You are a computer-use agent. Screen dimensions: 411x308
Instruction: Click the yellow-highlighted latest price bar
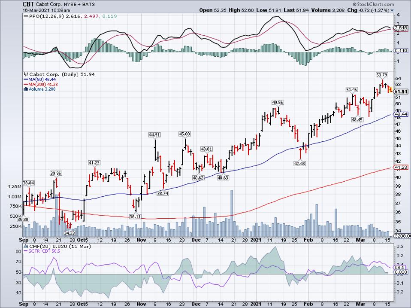(390, 89)
